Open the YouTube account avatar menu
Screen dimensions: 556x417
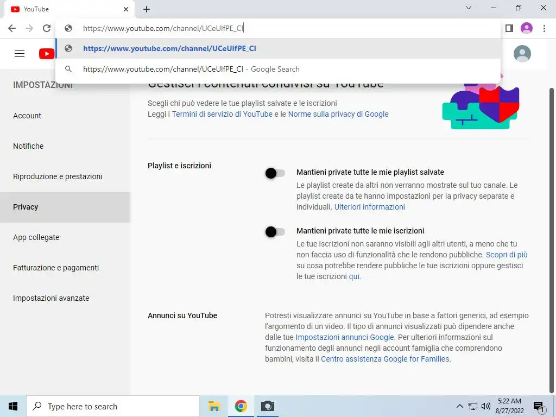coord(522,54)
